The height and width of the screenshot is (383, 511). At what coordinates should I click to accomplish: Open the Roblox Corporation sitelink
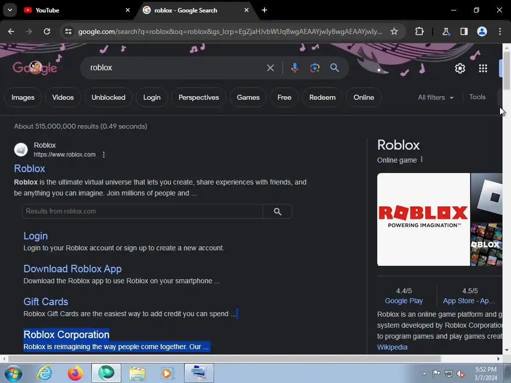coord(66,335)
